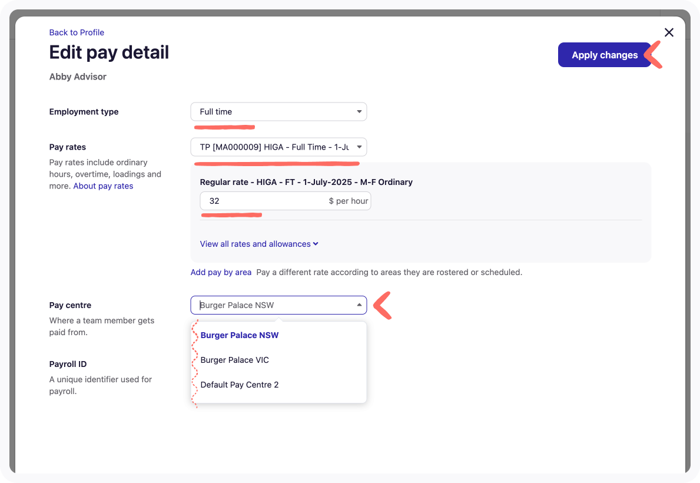Click the Employment type label
The image size is (700, 483).
click(x=84, y=112)
